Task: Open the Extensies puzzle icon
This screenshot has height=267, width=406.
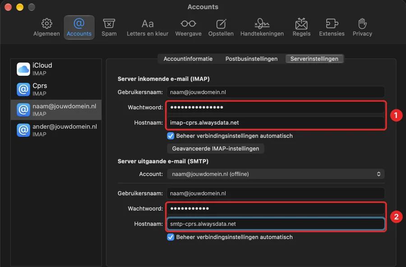Action: point(332,23)
